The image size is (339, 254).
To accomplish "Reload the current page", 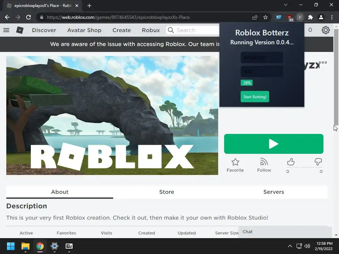I will click(28, 17).
